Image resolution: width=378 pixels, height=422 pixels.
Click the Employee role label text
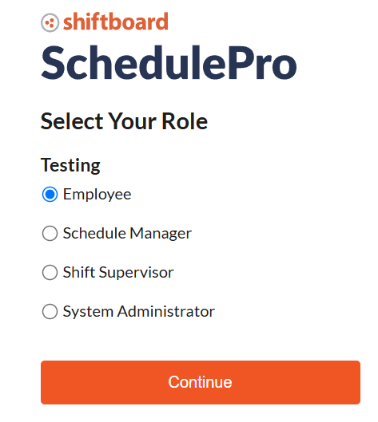tap(97, 195)
